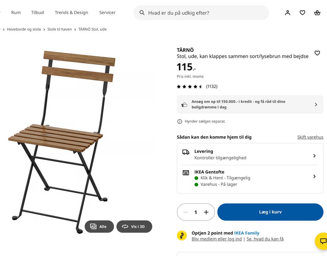
Task: Add the chair with Læg i kurv
Action: click(270, 212)
